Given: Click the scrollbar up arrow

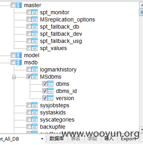Looking at the screenshot, I should [x=141, y=5].
